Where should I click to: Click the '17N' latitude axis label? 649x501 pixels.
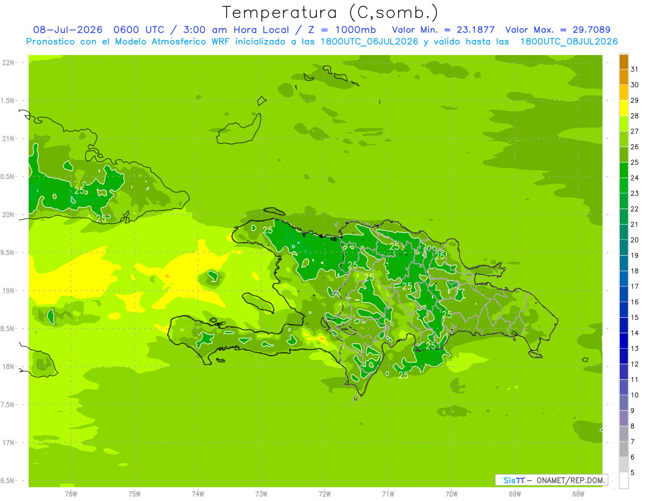pyautogui.click(x=9, y=443)
